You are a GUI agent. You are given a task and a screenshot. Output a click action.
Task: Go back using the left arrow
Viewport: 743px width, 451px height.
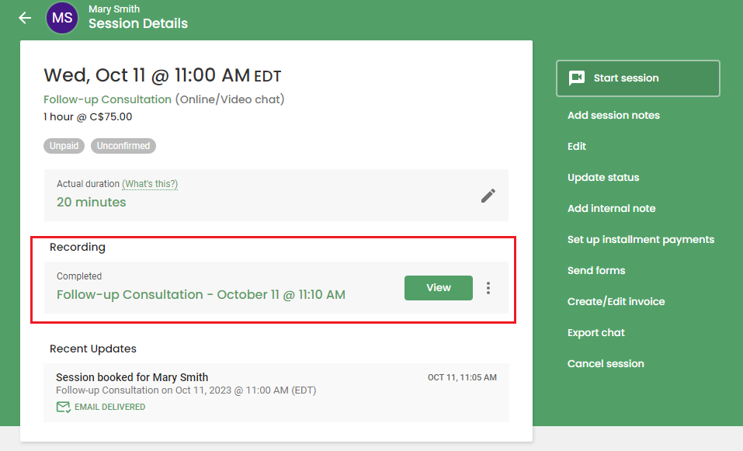coord(25,18)
